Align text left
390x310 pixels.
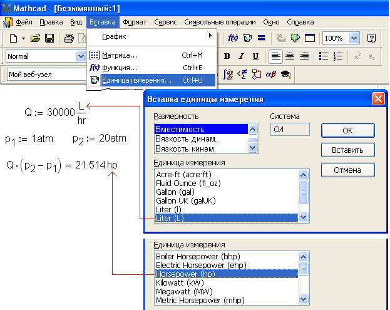click(x=275, y=56)
